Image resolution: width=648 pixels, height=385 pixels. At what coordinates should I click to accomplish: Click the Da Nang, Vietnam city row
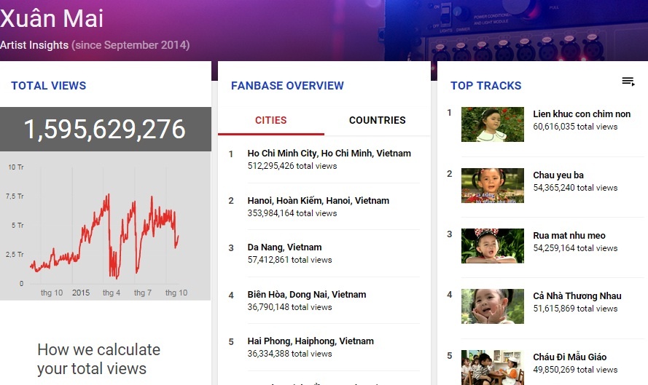tap(284, 247)
